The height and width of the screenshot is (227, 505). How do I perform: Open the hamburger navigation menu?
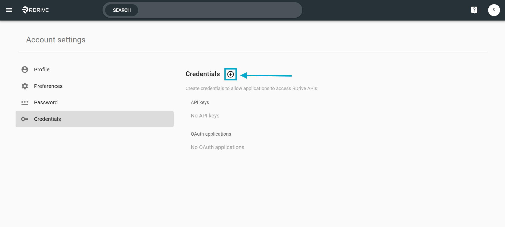click(x=9, y=10)
